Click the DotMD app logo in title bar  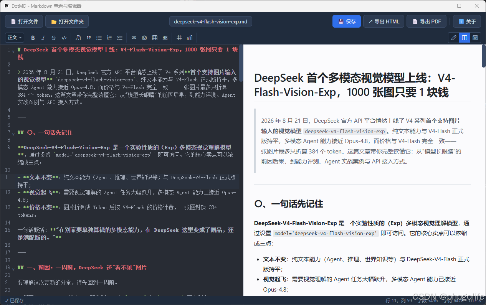[7, 6]
